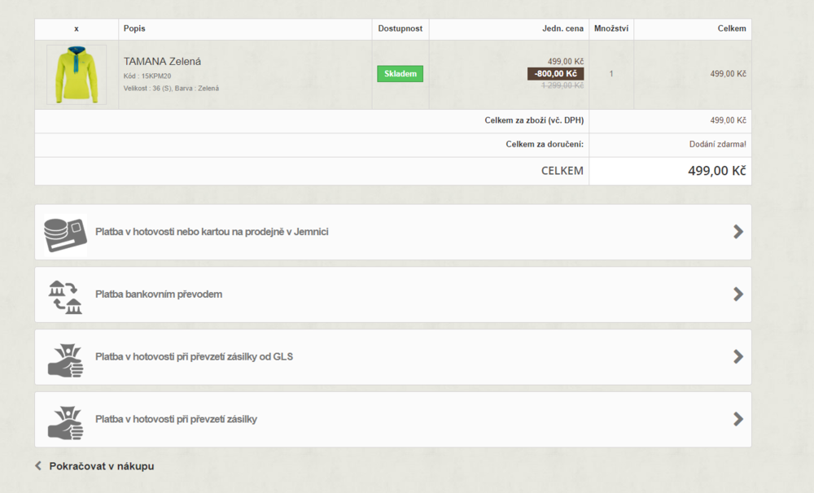Click the quantity value 1
The width and height of the screenshot is (814, 493).
[x=611, y=74]
